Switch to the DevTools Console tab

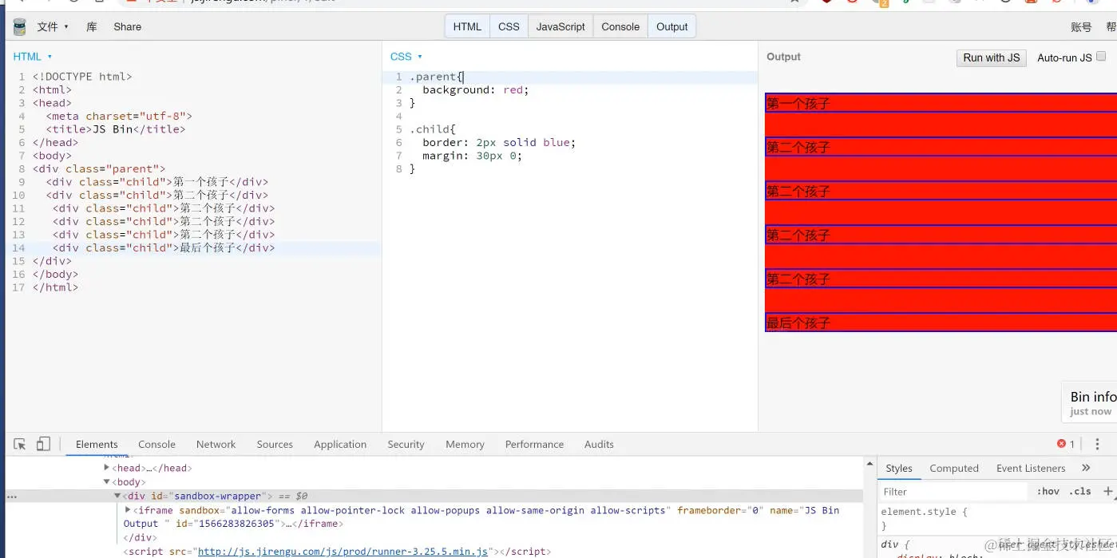(x=156, y=445)
